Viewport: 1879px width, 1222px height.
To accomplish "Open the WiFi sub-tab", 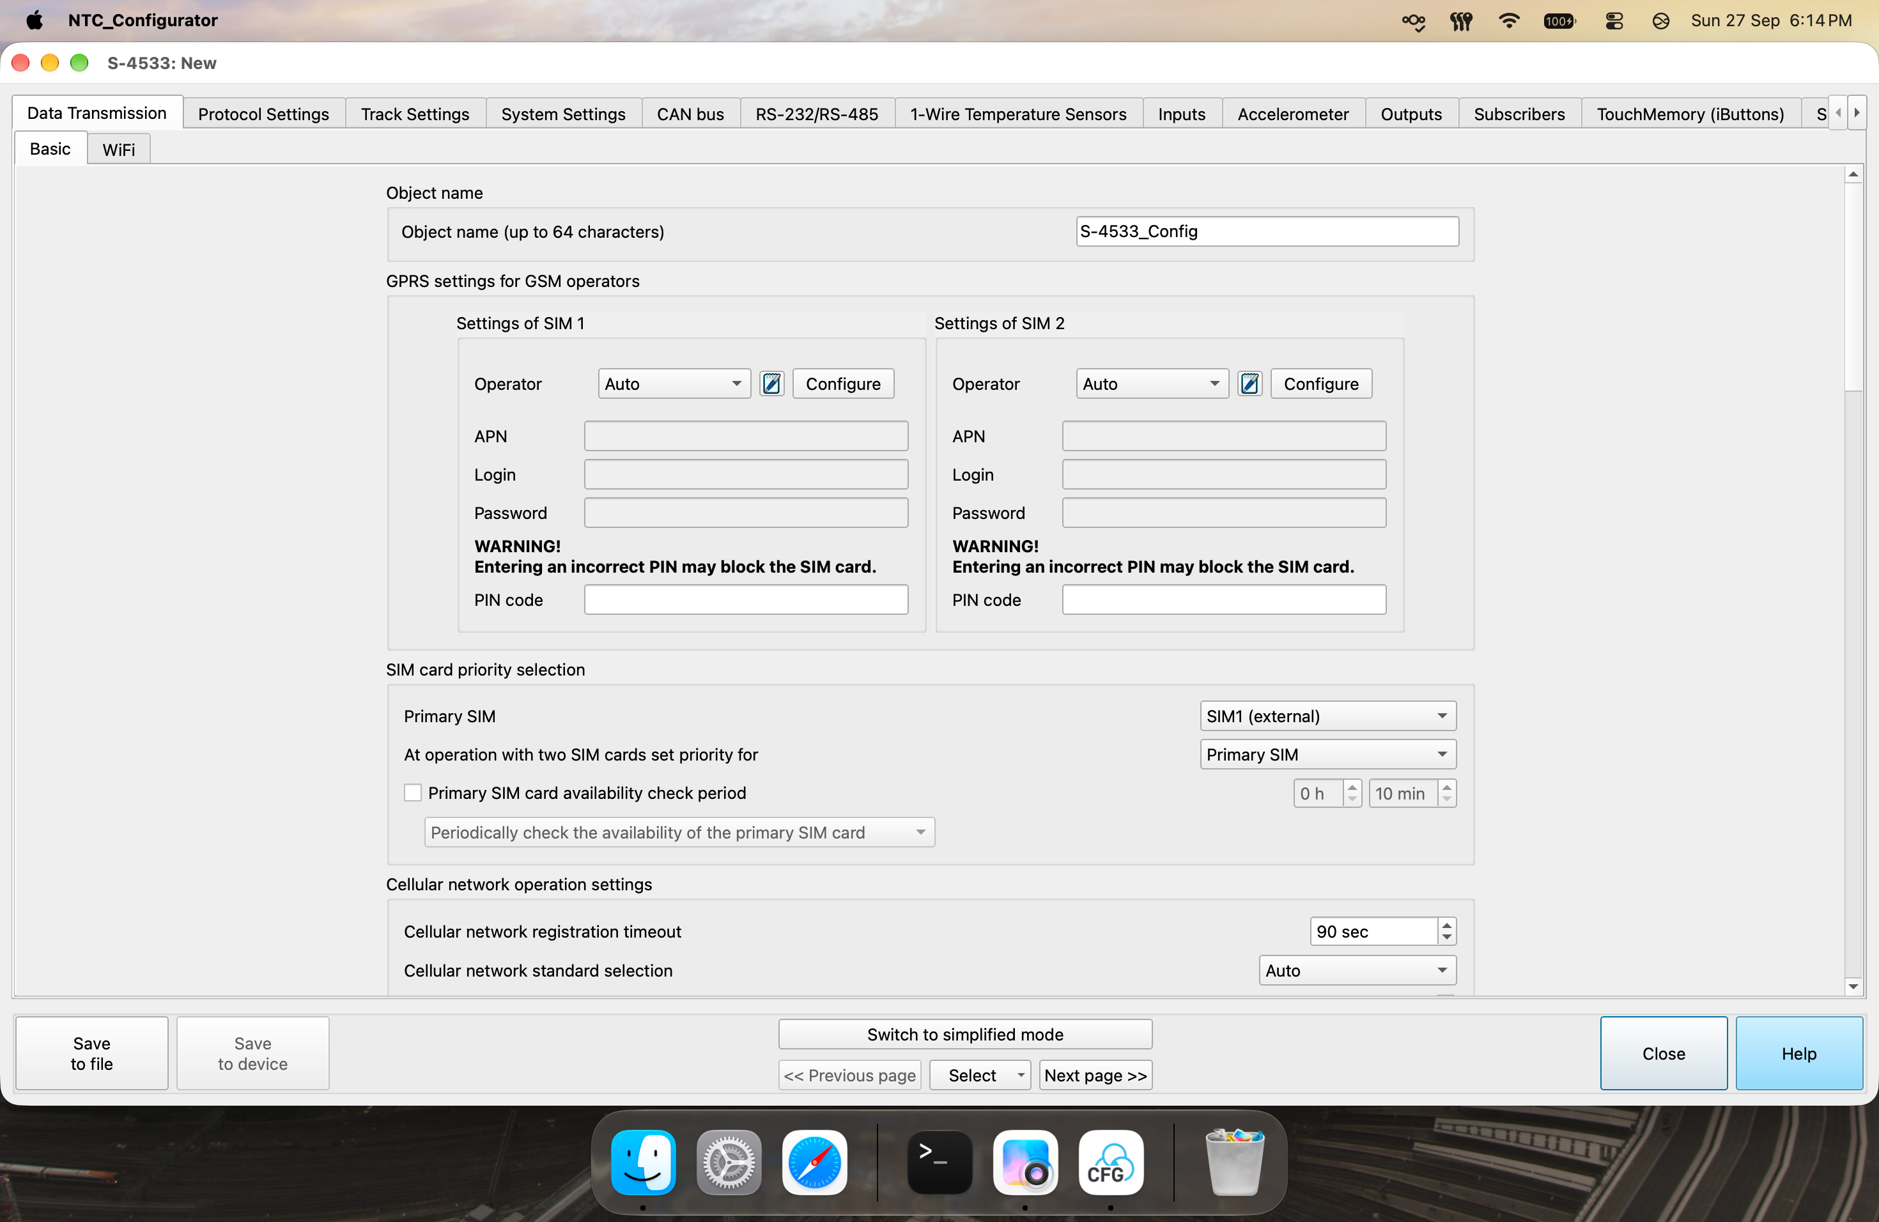I will click(x=118, y=149).
